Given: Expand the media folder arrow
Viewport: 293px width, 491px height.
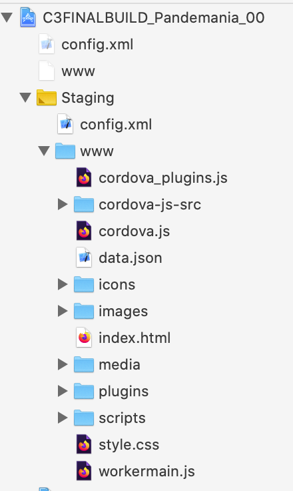Looking at the screenshot, I should coord(63,364).
